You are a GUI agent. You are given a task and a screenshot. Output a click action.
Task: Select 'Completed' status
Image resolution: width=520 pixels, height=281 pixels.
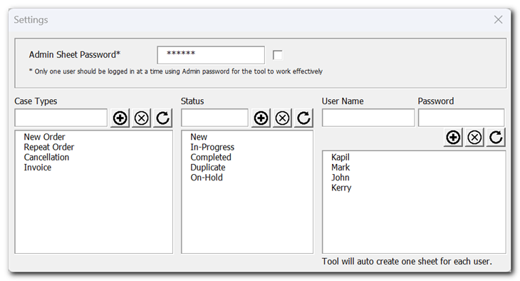(x=211, y=157)
